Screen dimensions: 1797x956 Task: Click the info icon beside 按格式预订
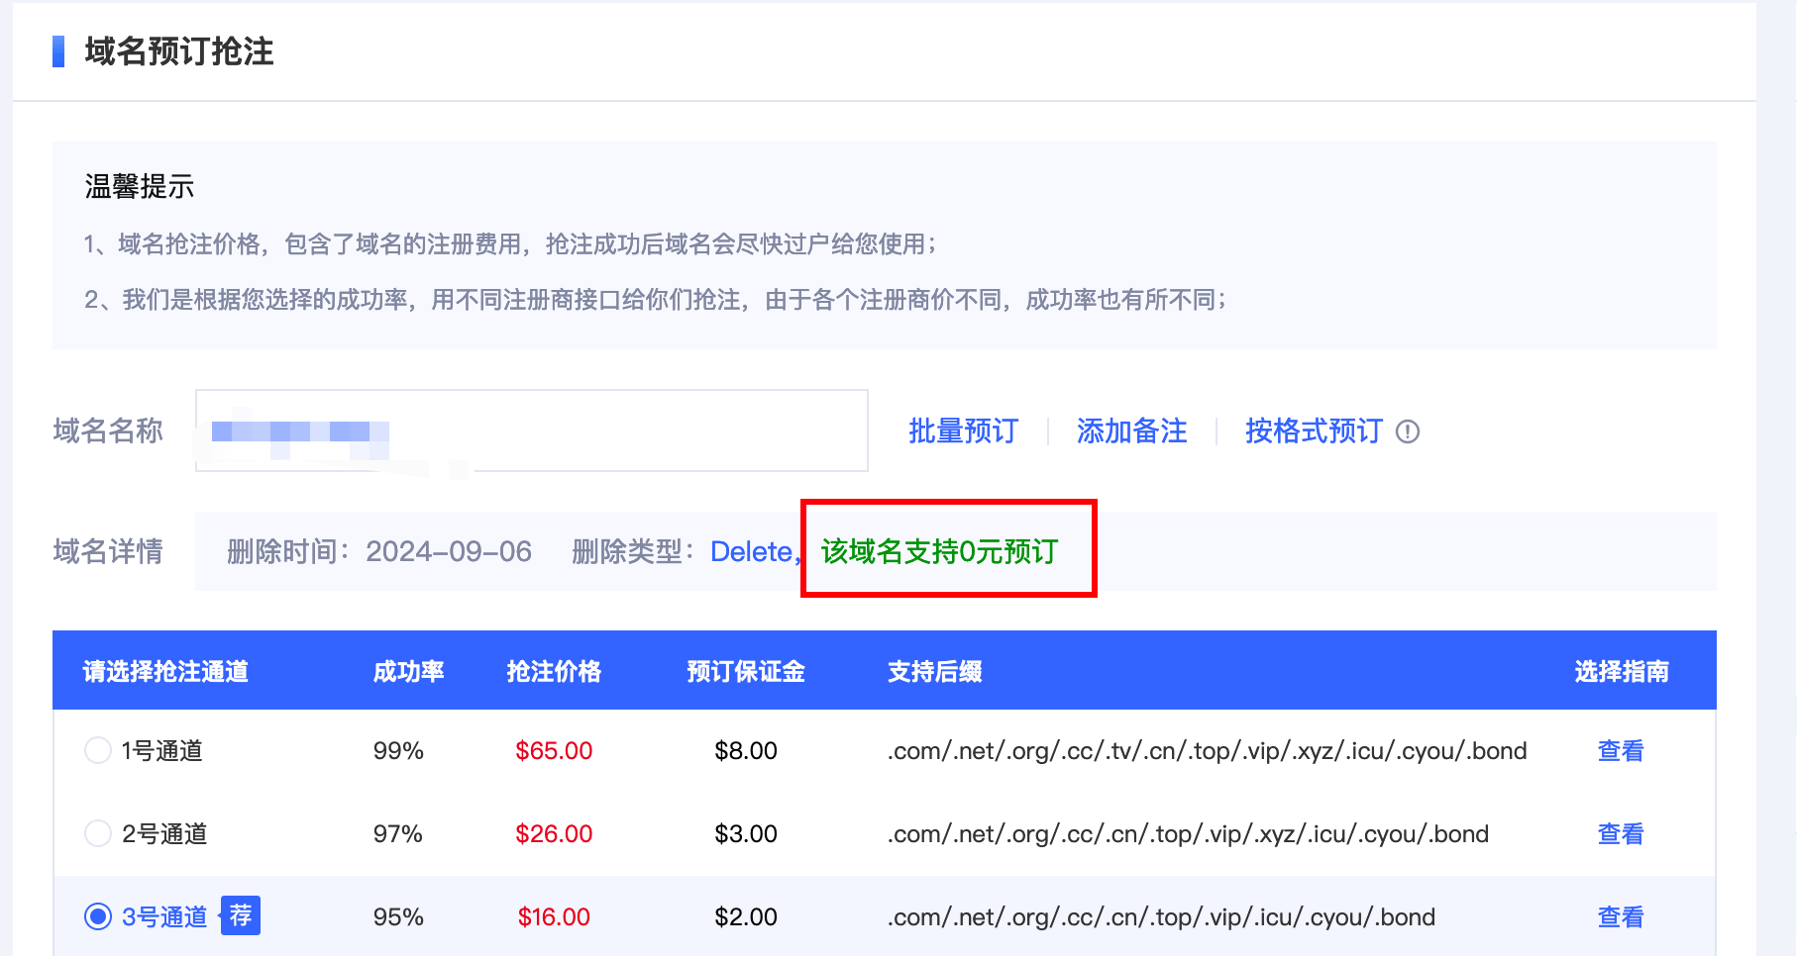(1407, 431)
